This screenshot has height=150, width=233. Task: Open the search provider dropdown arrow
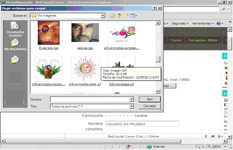(x=229, y=9)
